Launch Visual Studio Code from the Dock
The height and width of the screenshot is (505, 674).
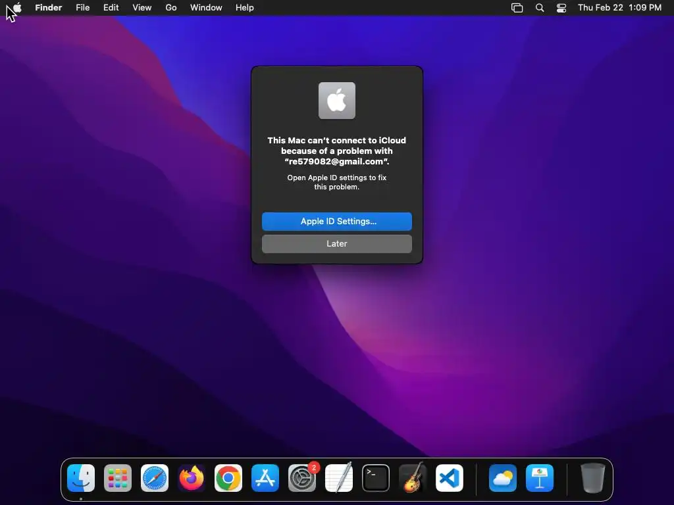(x=450, y=478)
